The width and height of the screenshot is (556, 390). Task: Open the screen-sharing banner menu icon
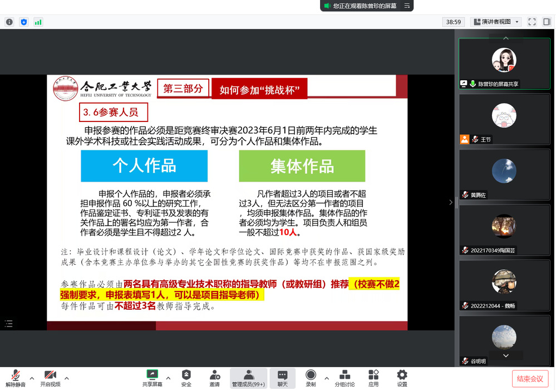click(x=407, y=6)
